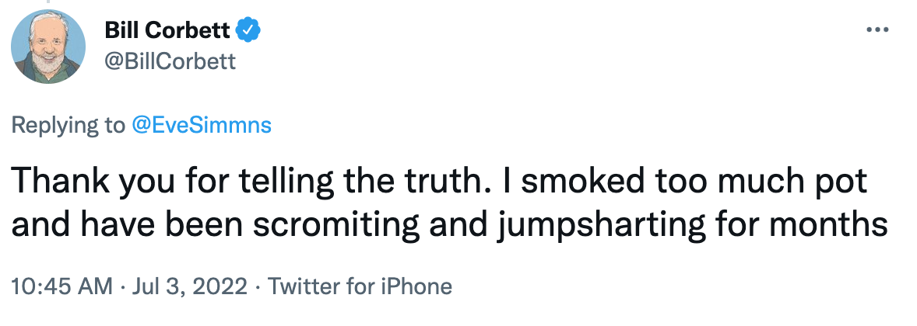Open the @BillCorbett handle link
Screen dimensions: 917x326
169,61
